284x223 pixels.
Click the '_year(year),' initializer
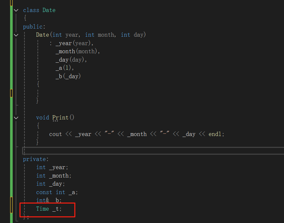tap(74, 43)
